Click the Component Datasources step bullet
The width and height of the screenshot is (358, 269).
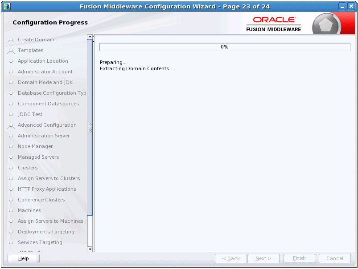[11, 104]
